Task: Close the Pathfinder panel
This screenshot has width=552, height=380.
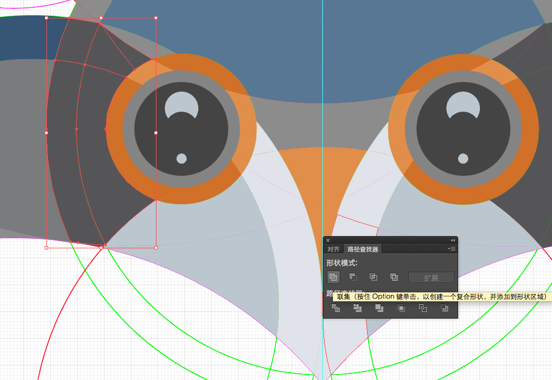Action: [328, 240]
